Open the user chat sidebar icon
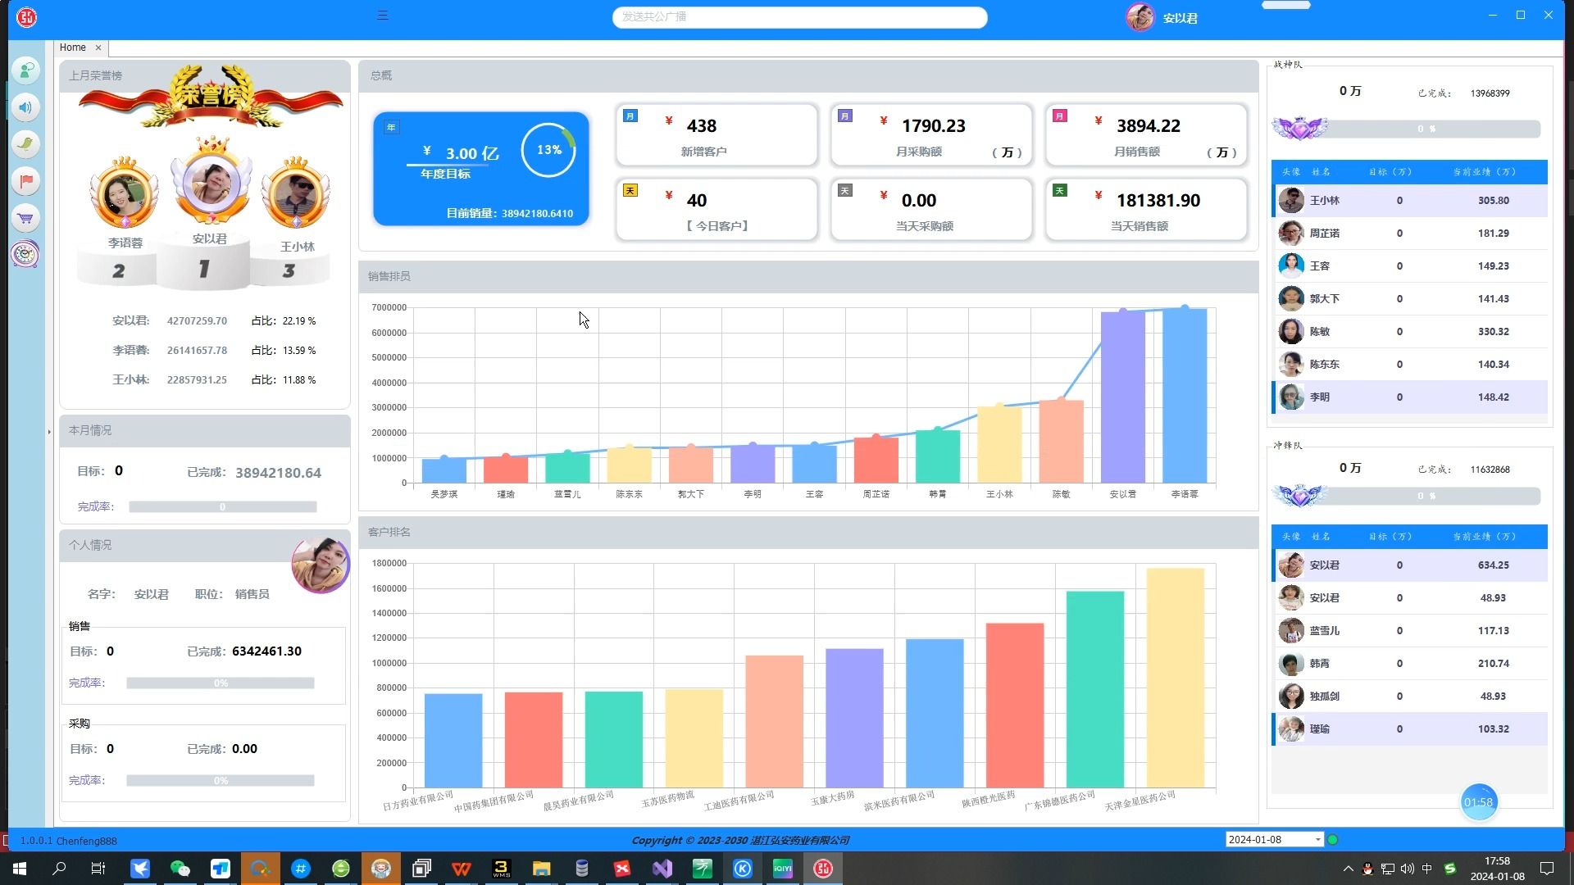This screenshot has height=885, width=1574. click(26, 70)
